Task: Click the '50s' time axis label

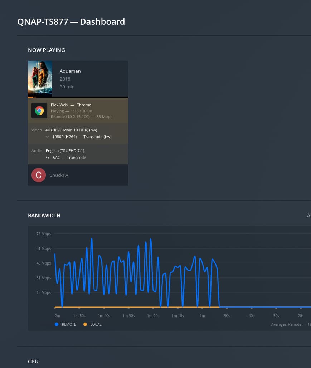Action: (x=227, y=316)
